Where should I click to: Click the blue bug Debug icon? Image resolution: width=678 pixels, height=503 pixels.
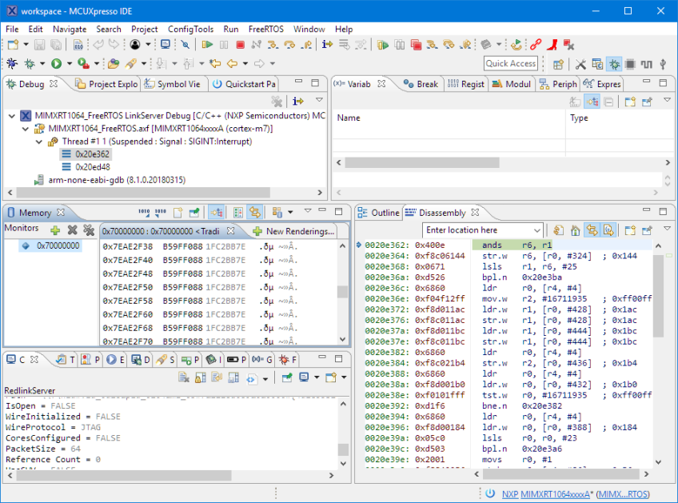click(12, 64)
